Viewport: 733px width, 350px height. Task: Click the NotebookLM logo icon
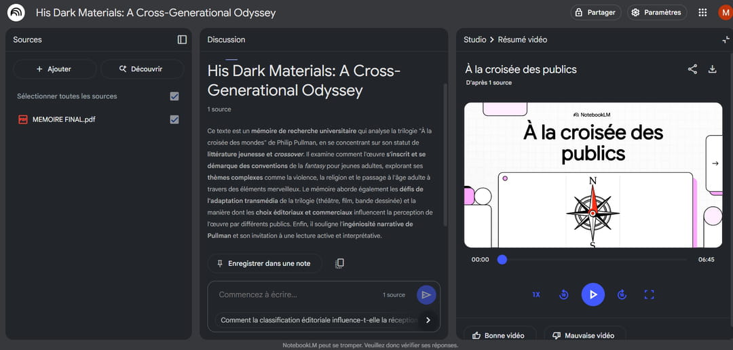coord(16,13)
